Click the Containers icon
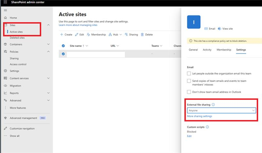Viewport: 262px width, 153px height. pyautogui.click(x=5, y=44)
